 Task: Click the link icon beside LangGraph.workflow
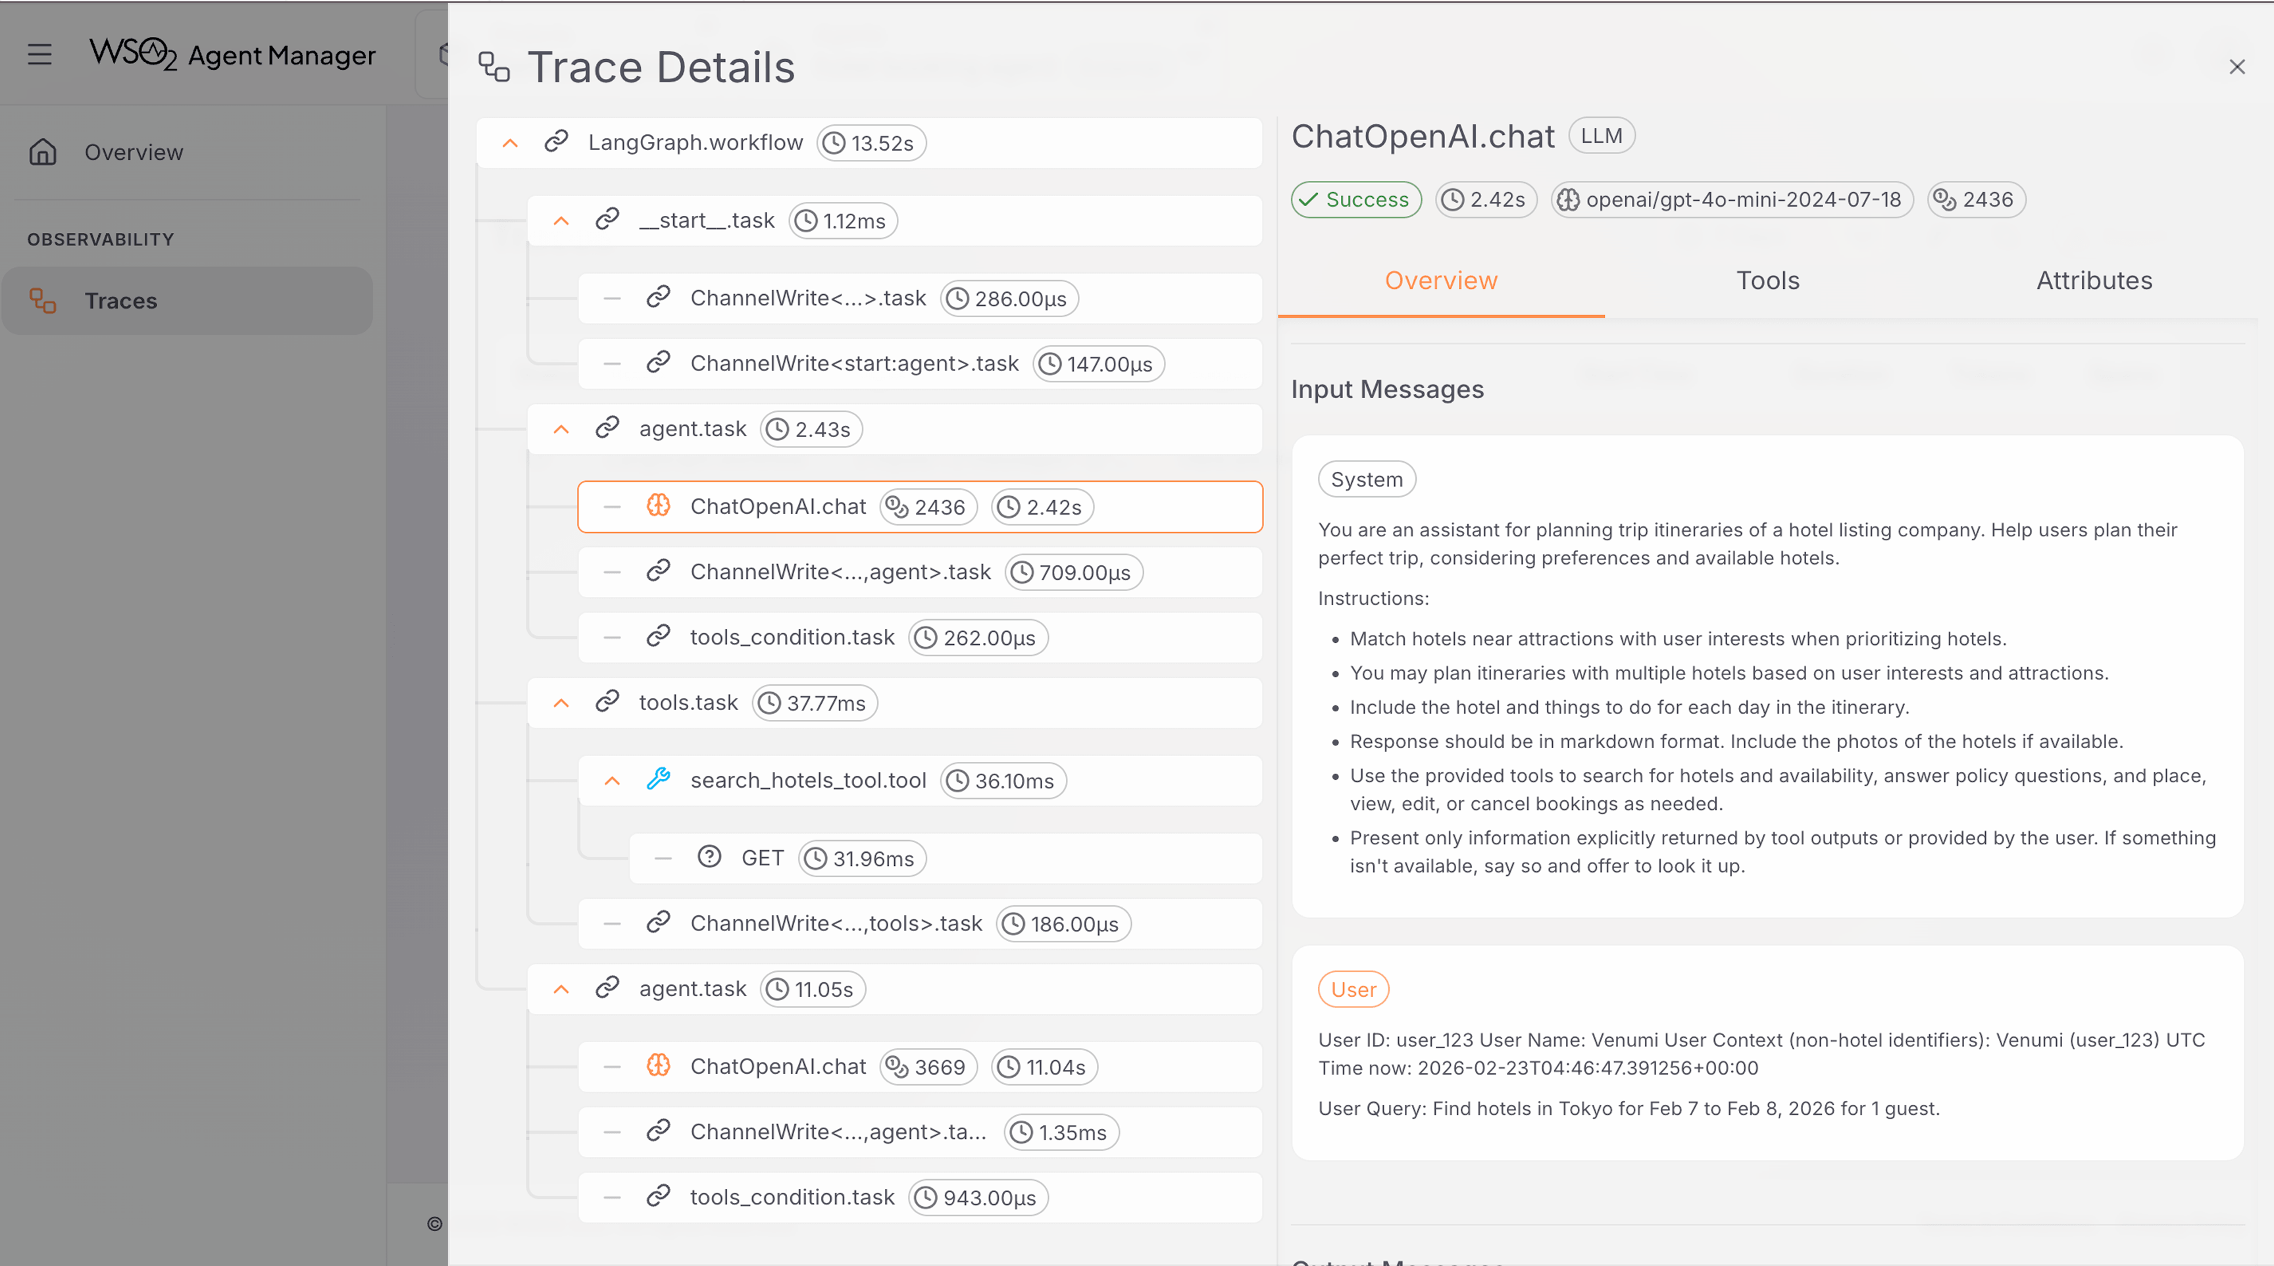click(557, 141)
